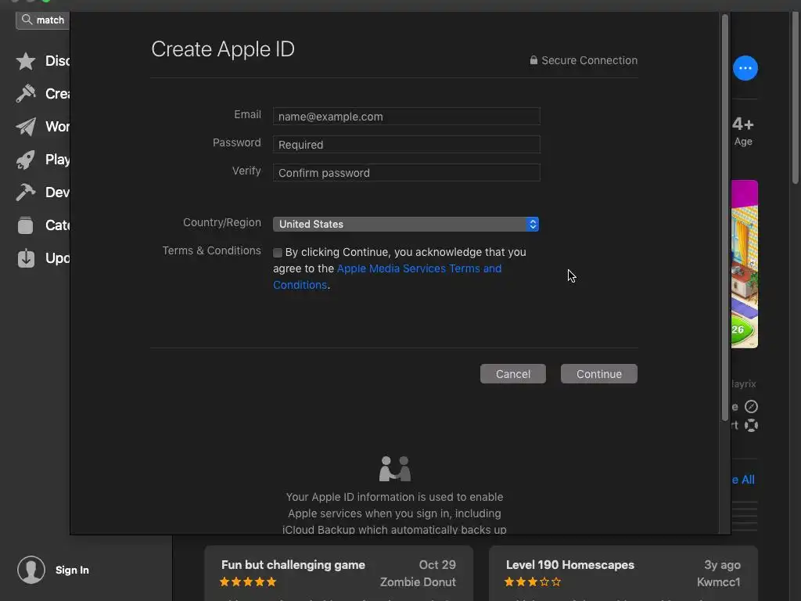Open the Updates download icon
The width and height of the screenshot is (801, 601).
tap(26, 258)
